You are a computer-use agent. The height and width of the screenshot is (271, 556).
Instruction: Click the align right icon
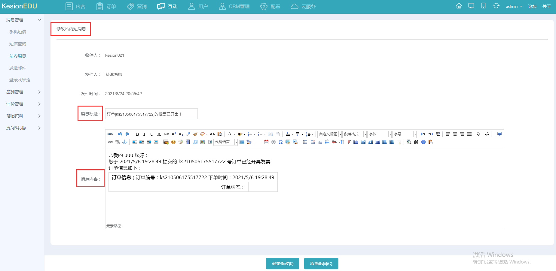[x=462, y=134]
